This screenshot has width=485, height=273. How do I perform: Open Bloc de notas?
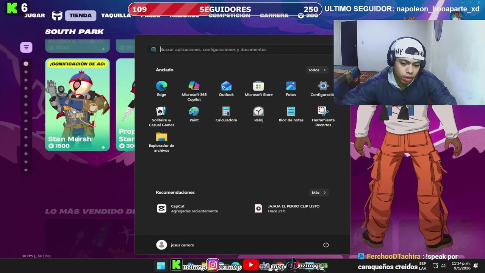[291, 115]
